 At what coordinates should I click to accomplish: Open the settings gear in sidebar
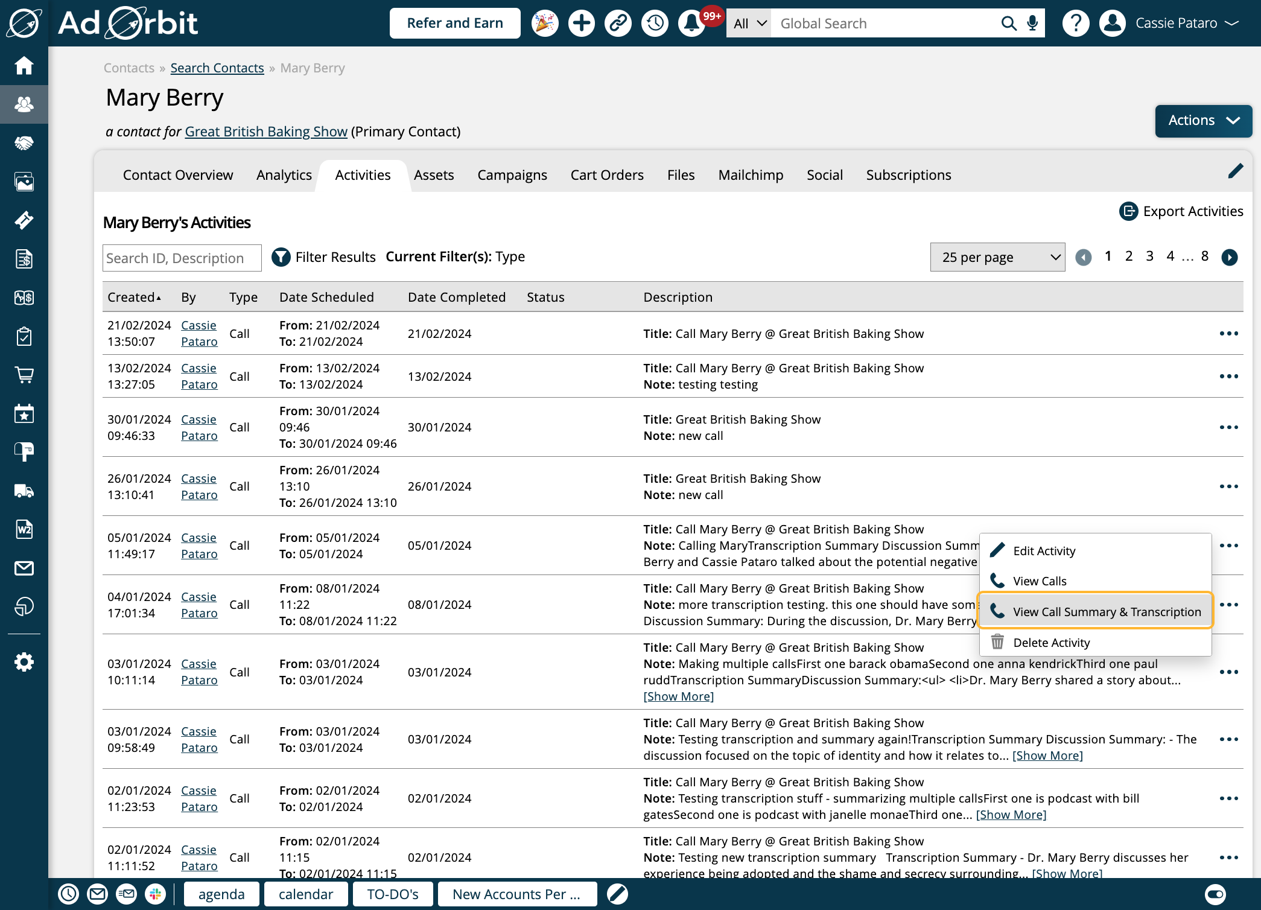[24, 662]
